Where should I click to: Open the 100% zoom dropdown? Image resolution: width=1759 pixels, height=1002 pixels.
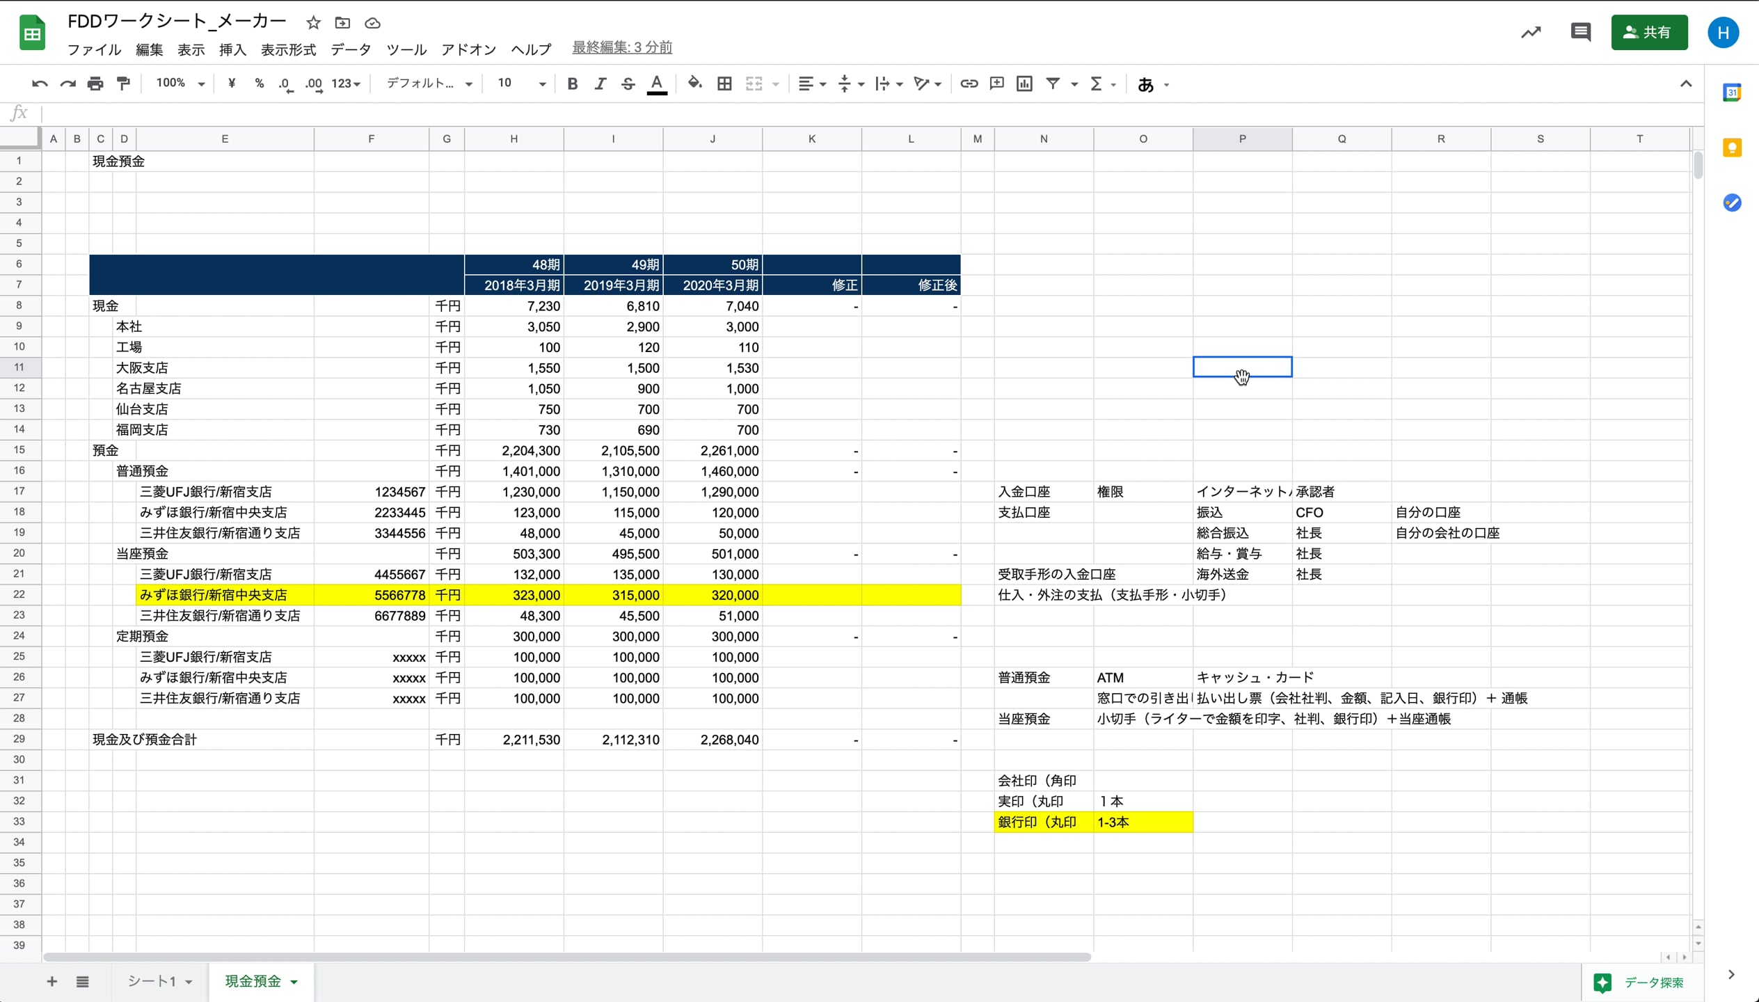[x=180, y=83]
